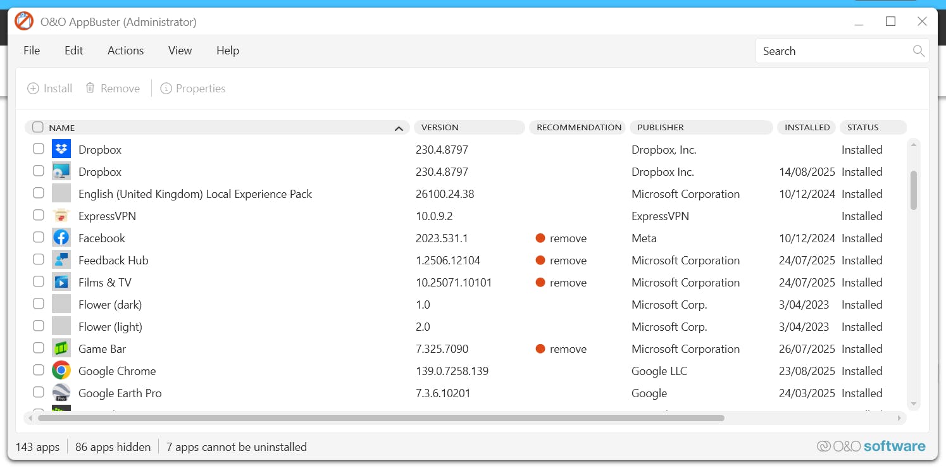Click the Game Bar app icon
Viewport: 946px width, 468px height.
pyautogui.click(x=61, y=349)
